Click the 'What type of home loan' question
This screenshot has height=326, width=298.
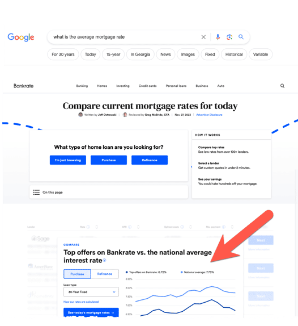109,147
